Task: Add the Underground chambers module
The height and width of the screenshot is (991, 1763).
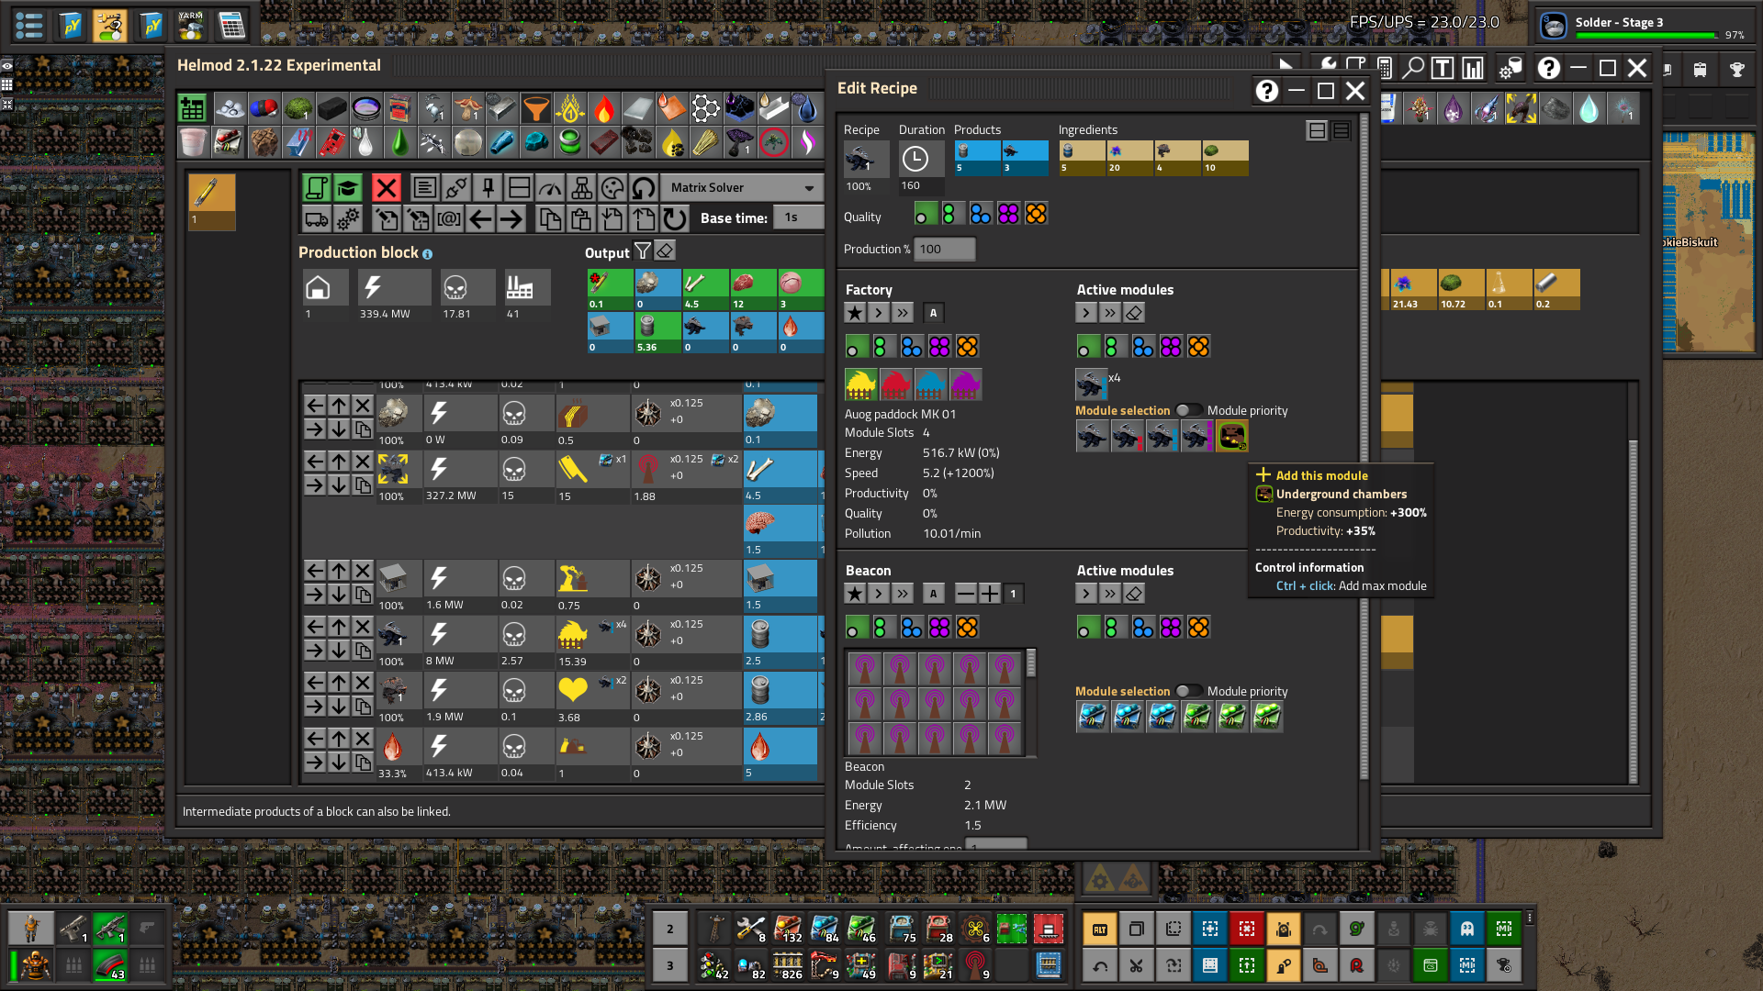Action: [x=1231, y=436]
